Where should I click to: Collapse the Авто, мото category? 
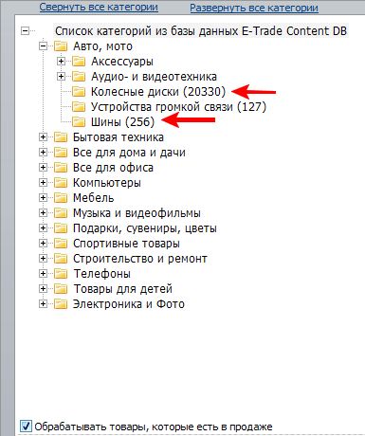[43, 46]
